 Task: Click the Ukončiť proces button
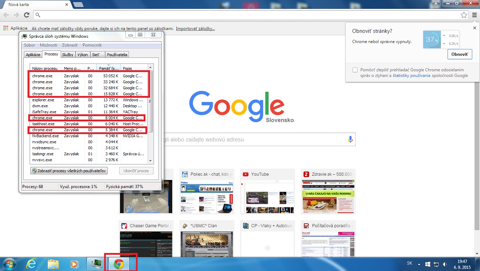point(137,171)
